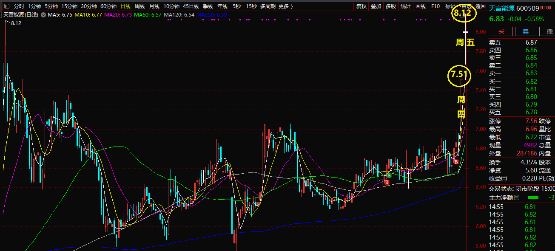
Task: Click the MA60: 6.57 indicator label
Action: 148,14
